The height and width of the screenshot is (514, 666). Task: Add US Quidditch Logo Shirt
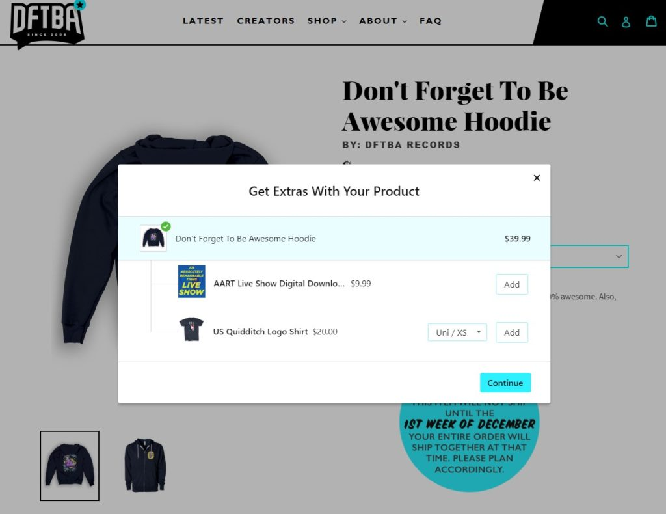coord(512,332)
